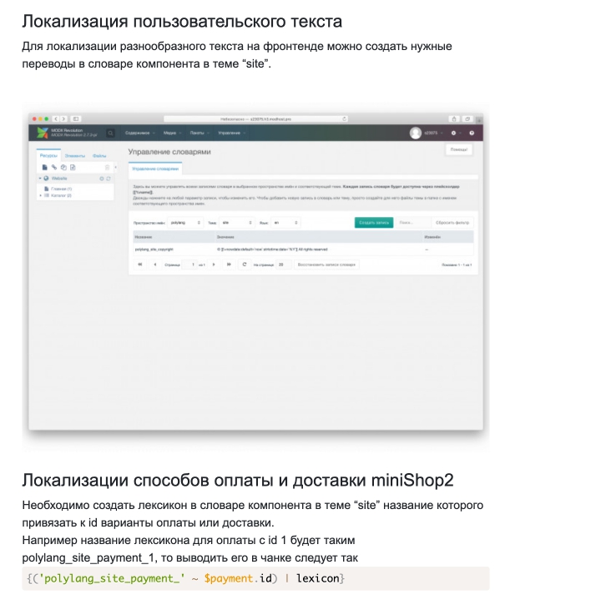
Task: Click the new weblink icon in resource toolbar
Action: 54,167
